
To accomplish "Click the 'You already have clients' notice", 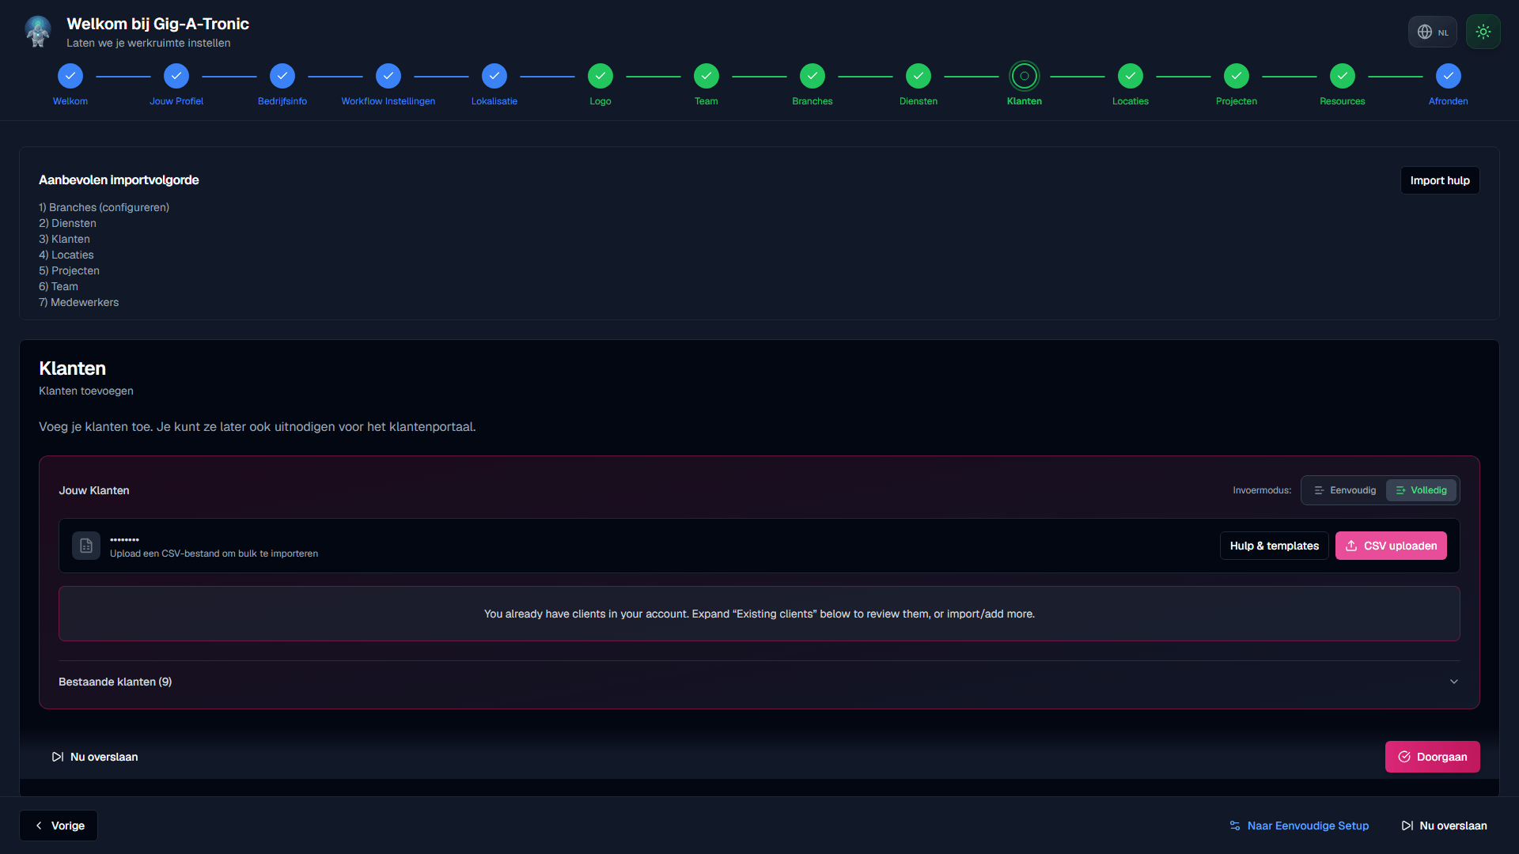I will coord(759,614).
